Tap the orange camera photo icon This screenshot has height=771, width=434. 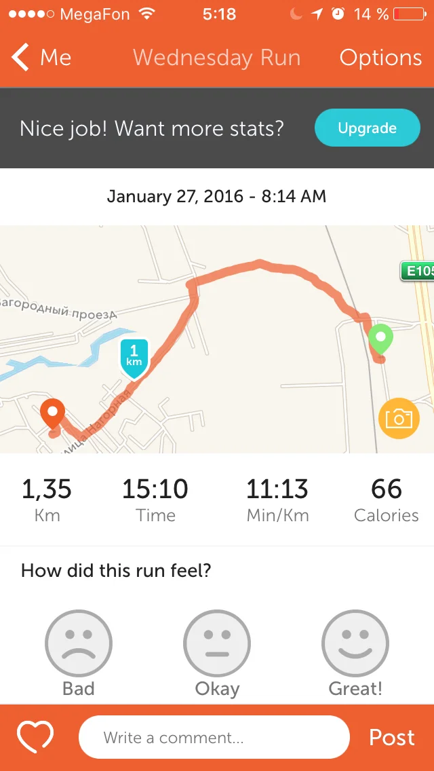399,418
